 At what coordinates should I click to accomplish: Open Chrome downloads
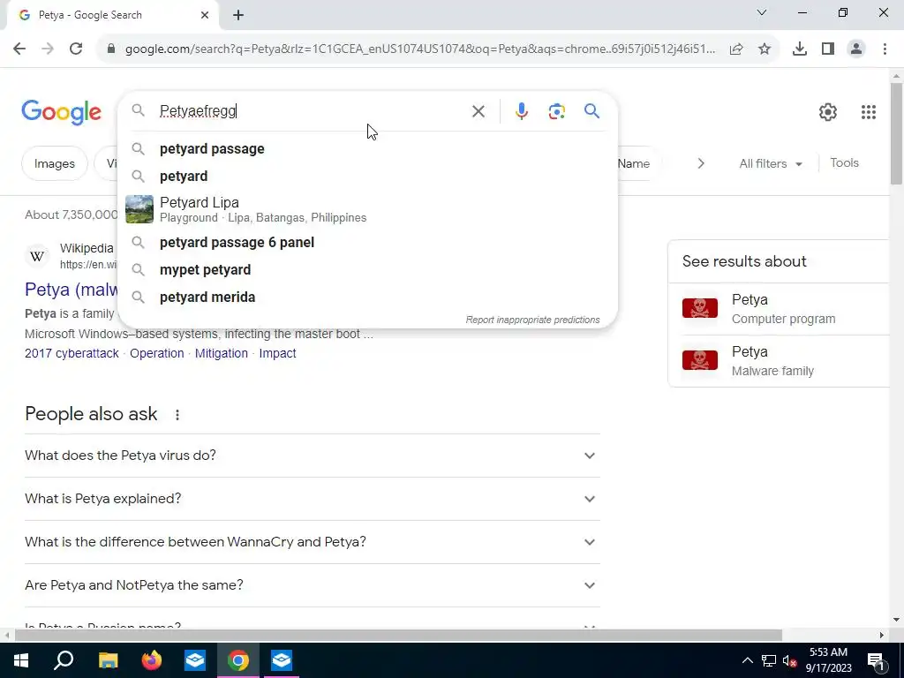[800, 49]
